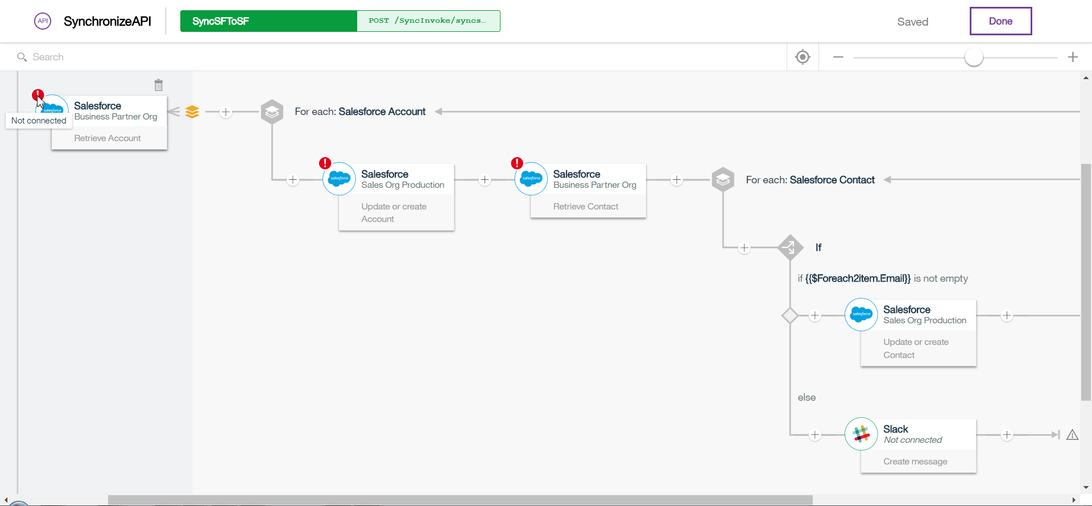1092x506 pixels.
Task: Click Salesforce icon of Update or create Contact
Action: pyautogui.click(x=861, y=314)
